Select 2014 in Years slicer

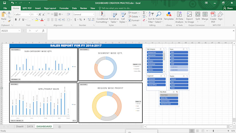[179, 52]
